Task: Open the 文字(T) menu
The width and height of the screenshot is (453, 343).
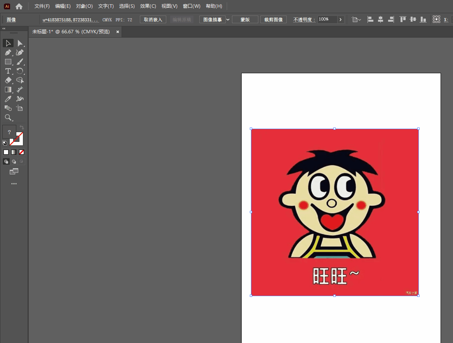Action: [x=106, y=6]
